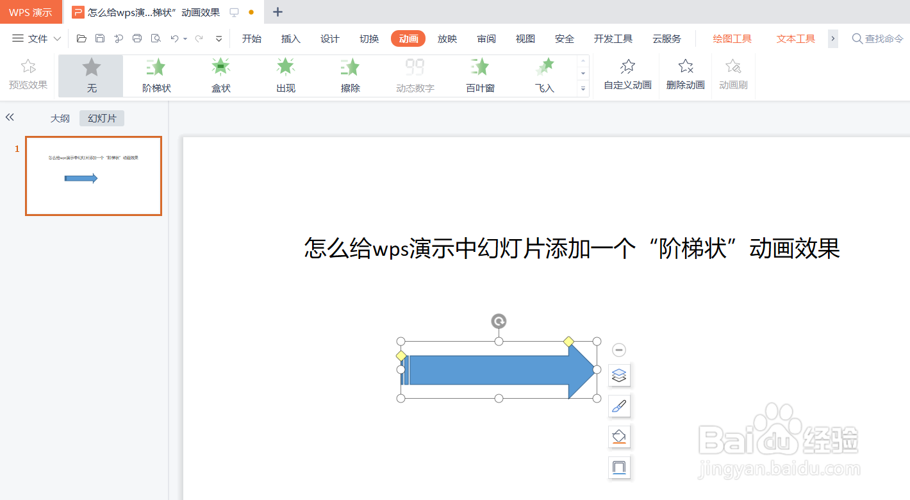
Task: Click the 查找命令 search box
Action: pyautogui.click(x=878, y=38)
